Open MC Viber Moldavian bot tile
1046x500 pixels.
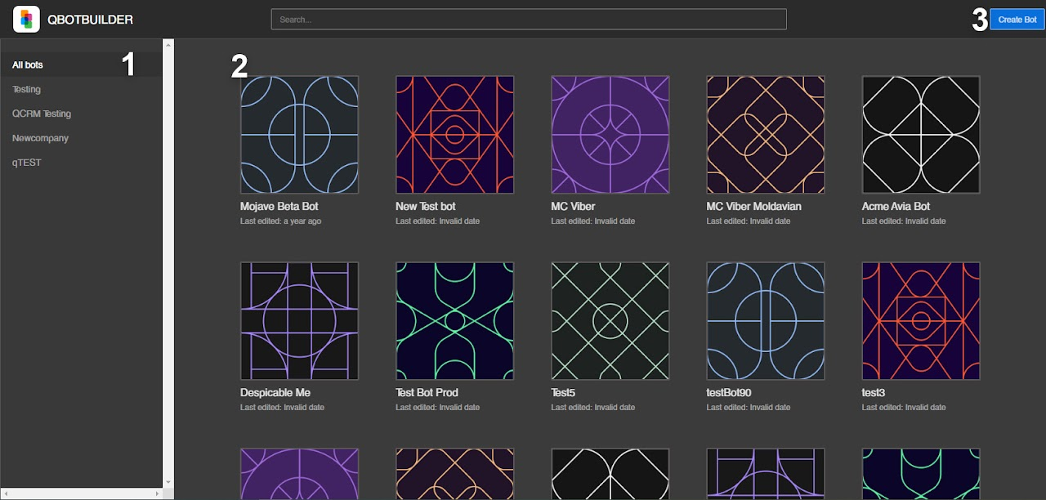[x=765, y=135]
